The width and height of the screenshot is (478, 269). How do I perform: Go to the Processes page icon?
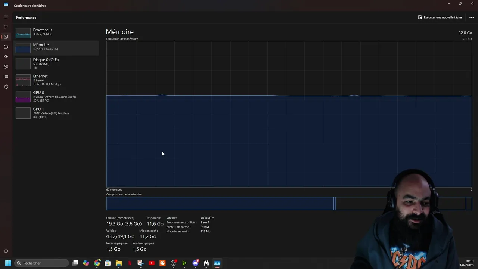point(6,27)
